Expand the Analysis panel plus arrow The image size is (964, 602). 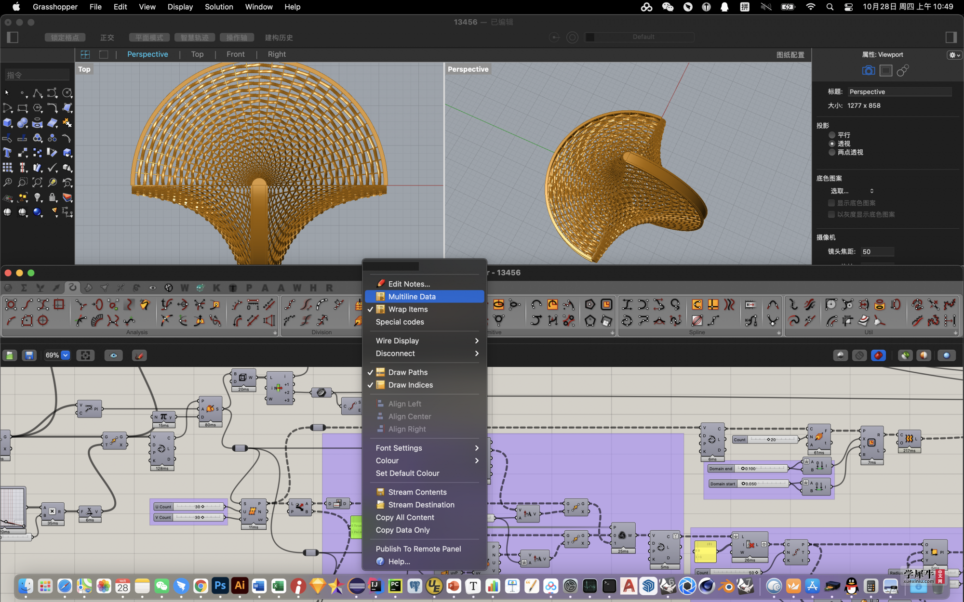tap(275, 333)
